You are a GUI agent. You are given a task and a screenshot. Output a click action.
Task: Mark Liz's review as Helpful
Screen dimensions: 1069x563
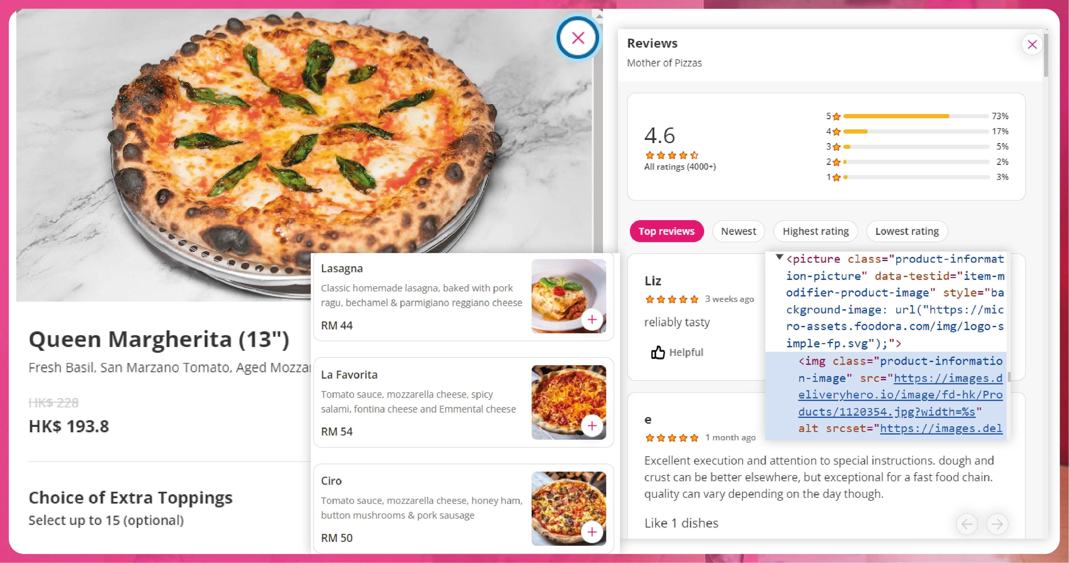click(677, 352)
